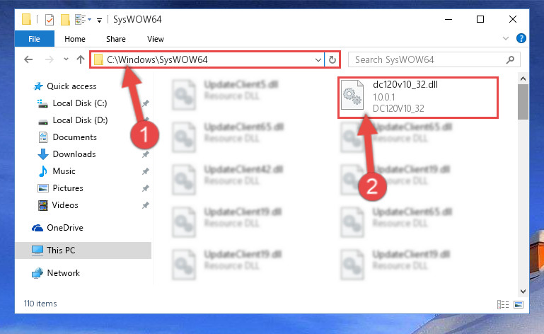
Task: Select the dc120v10_32.dll file
Action: (417, 97)
